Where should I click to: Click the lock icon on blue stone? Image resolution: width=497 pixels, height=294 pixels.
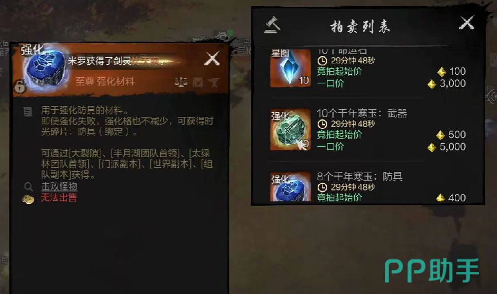tap(20, 86)
